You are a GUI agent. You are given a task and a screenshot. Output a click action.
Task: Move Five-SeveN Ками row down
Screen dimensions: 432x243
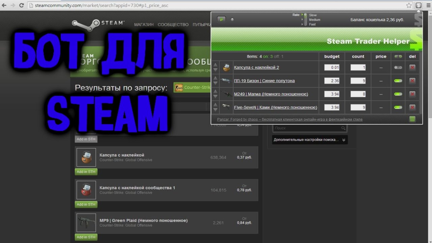coord(215,110)
